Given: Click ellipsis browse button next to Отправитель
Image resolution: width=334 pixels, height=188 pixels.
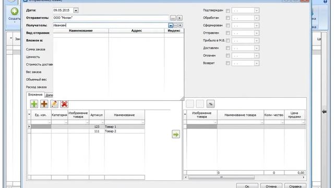Looking at the screenshot, I should (173, 18).
